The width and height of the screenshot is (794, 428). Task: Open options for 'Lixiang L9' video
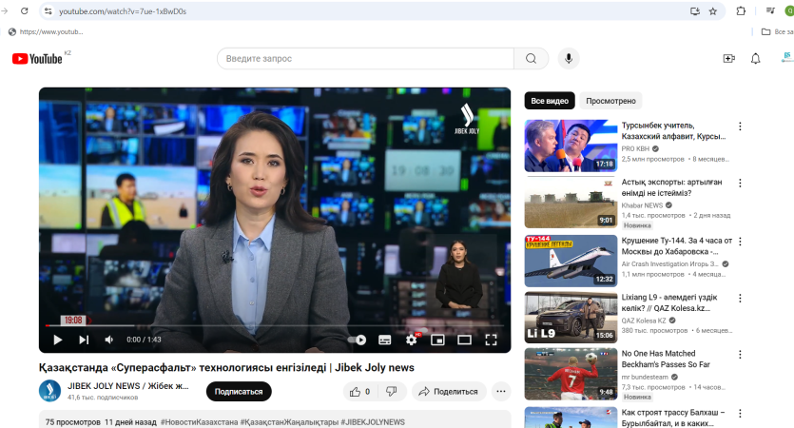(x=740, y=299)
